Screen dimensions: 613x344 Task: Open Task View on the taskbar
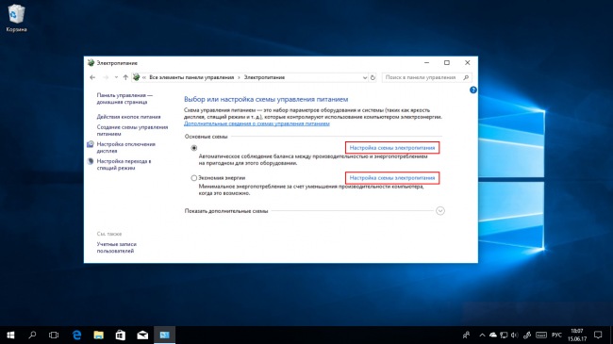tap(54, 335)
